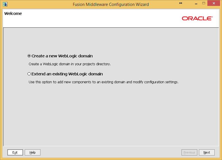Click the Welcome heading text
222x160 pixels.
(13, 13)
